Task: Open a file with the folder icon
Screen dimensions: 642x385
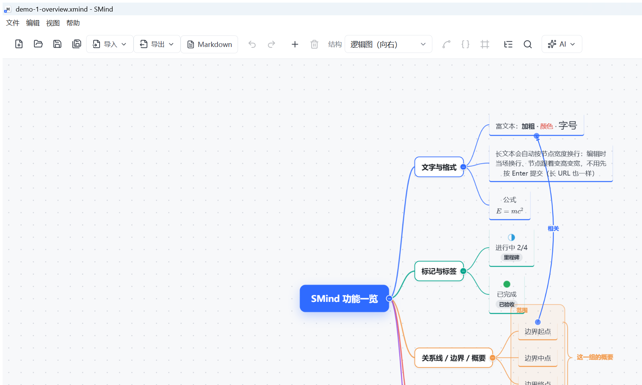Action: pos(38,44)
